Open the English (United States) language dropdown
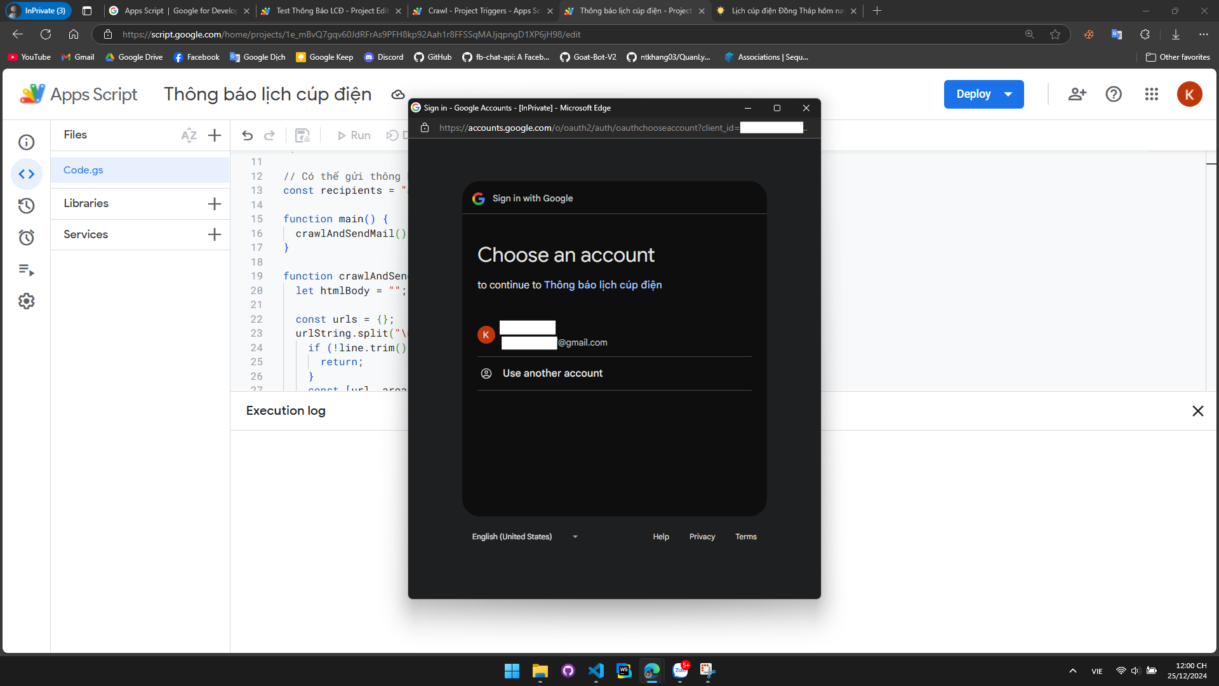The image size is (1219, 686). [x=524, y=537]
